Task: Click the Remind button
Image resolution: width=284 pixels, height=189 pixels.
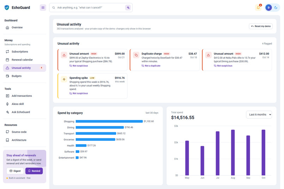Action: pyautogui.click(x=34, y=171)
